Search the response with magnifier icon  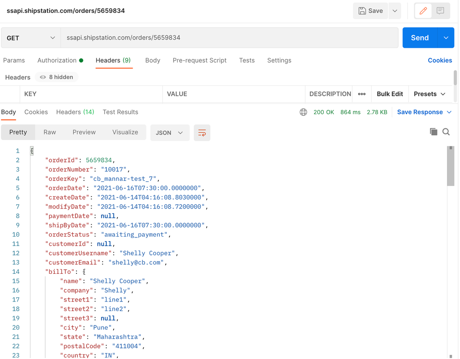click(446, 132)
